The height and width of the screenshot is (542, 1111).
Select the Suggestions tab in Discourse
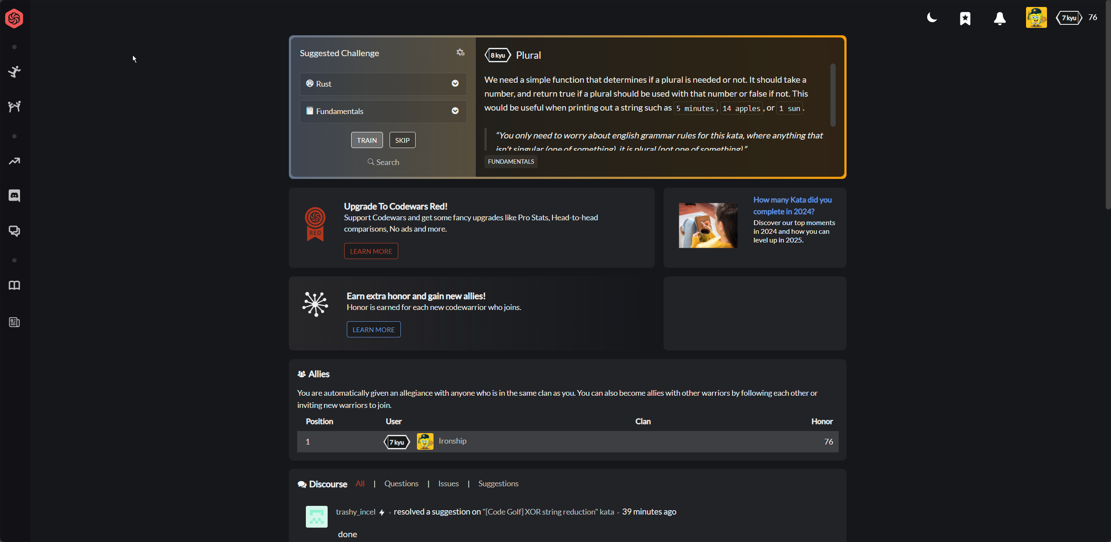[498, 484]
